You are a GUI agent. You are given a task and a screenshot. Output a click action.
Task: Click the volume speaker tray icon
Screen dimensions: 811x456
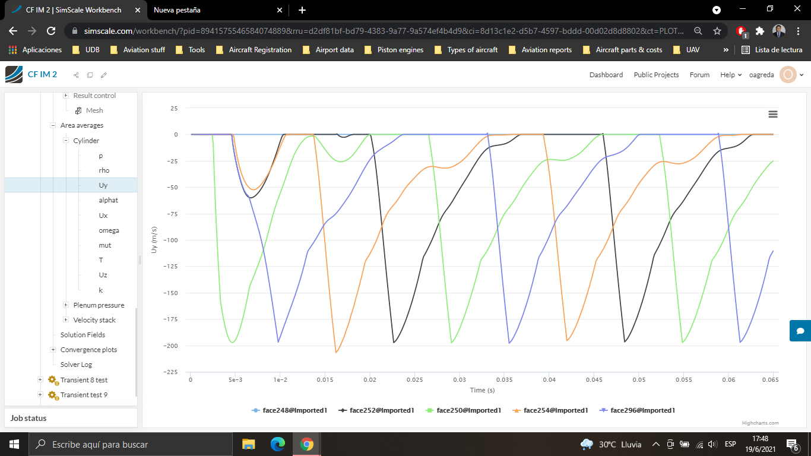point(712,444)
